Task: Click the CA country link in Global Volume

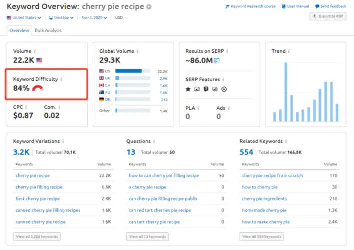Action: pos(108,85)
